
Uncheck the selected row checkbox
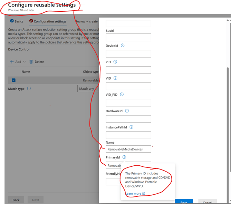coord(13,80)
